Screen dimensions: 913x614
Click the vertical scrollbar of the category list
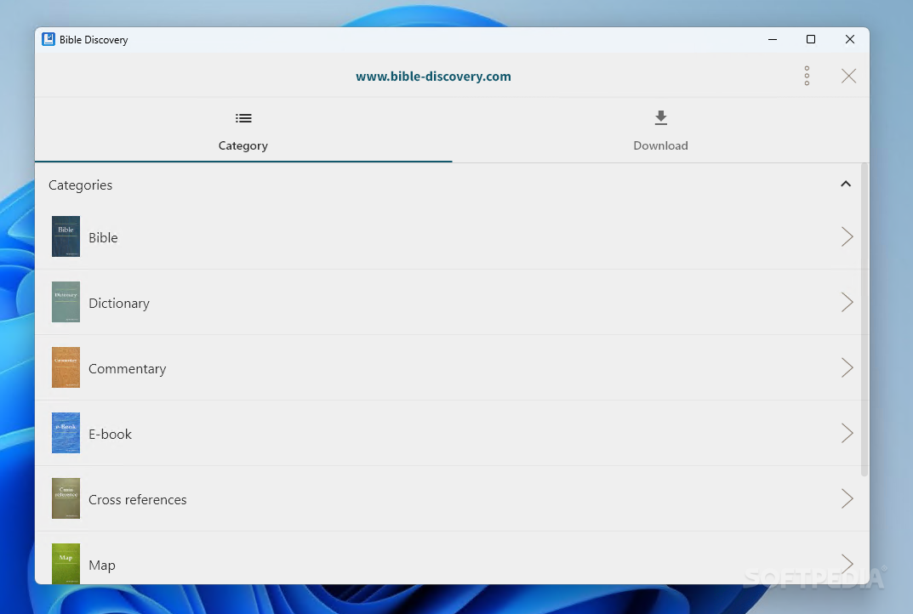[x=864, y=320]
